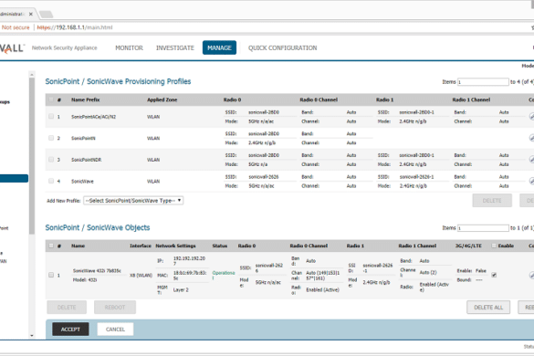The image size is (534, 356).
Task: Click the sidebar scroll down arrow
Action: point(32,336)
